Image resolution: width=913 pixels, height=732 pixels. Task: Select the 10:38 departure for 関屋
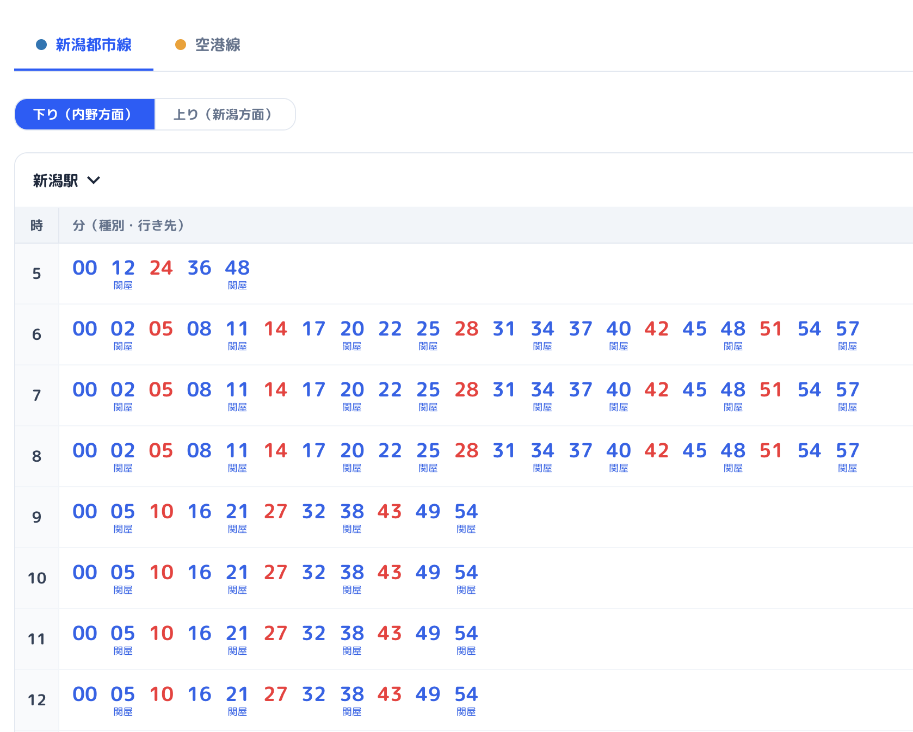(x=352, y=578)
